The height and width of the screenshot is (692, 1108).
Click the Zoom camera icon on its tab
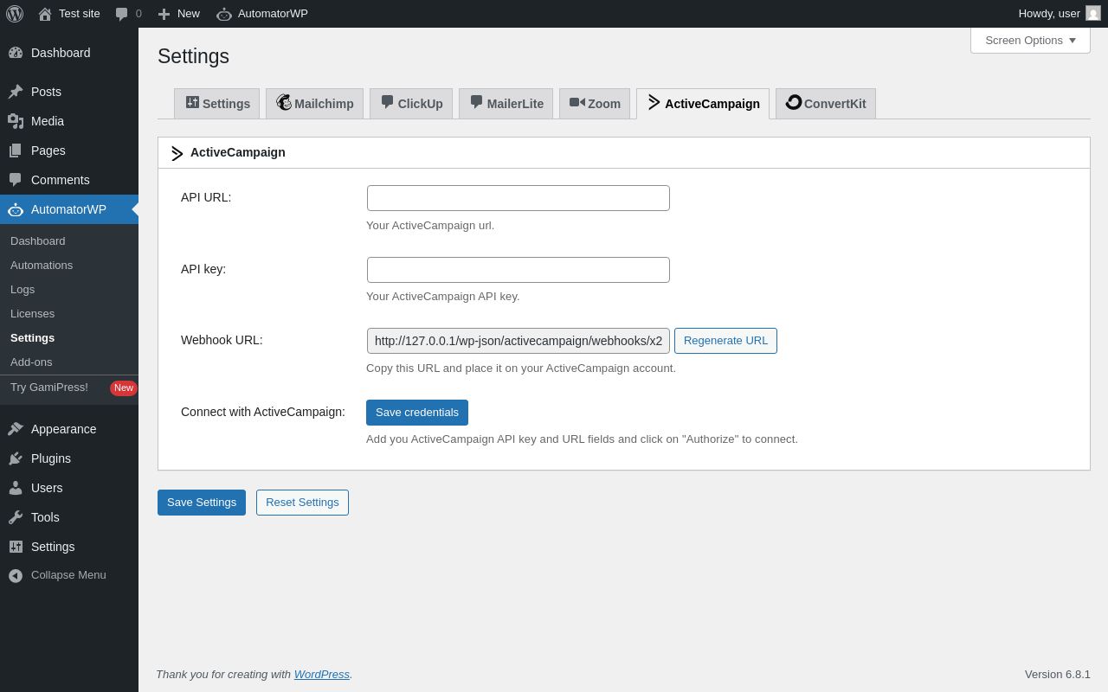(x=577, y=102)
